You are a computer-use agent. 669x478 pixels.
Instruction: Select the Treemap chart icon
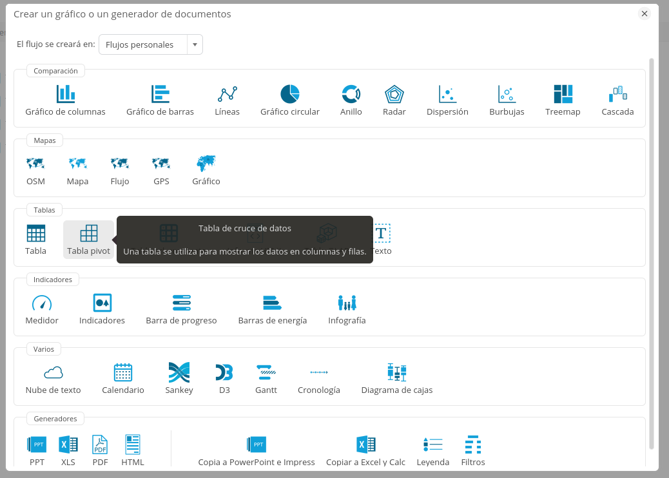click(x=563, y=94)
